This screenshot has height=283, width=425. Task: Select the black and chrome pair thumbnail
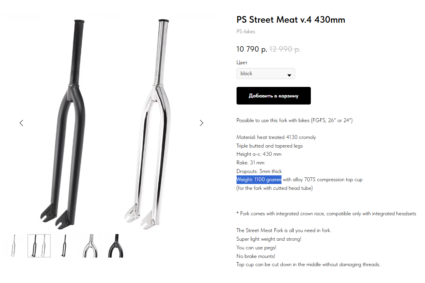tap(39, 245)
